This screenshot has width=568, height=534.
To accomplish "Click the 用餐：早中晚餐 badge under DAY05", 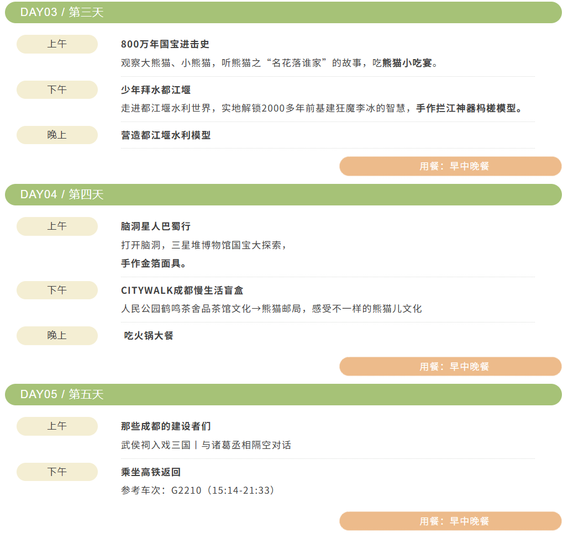I will 451,521.
